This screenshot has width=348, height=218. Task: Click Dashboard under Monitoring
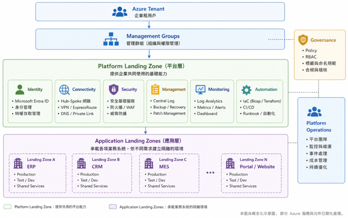point(207,114)
